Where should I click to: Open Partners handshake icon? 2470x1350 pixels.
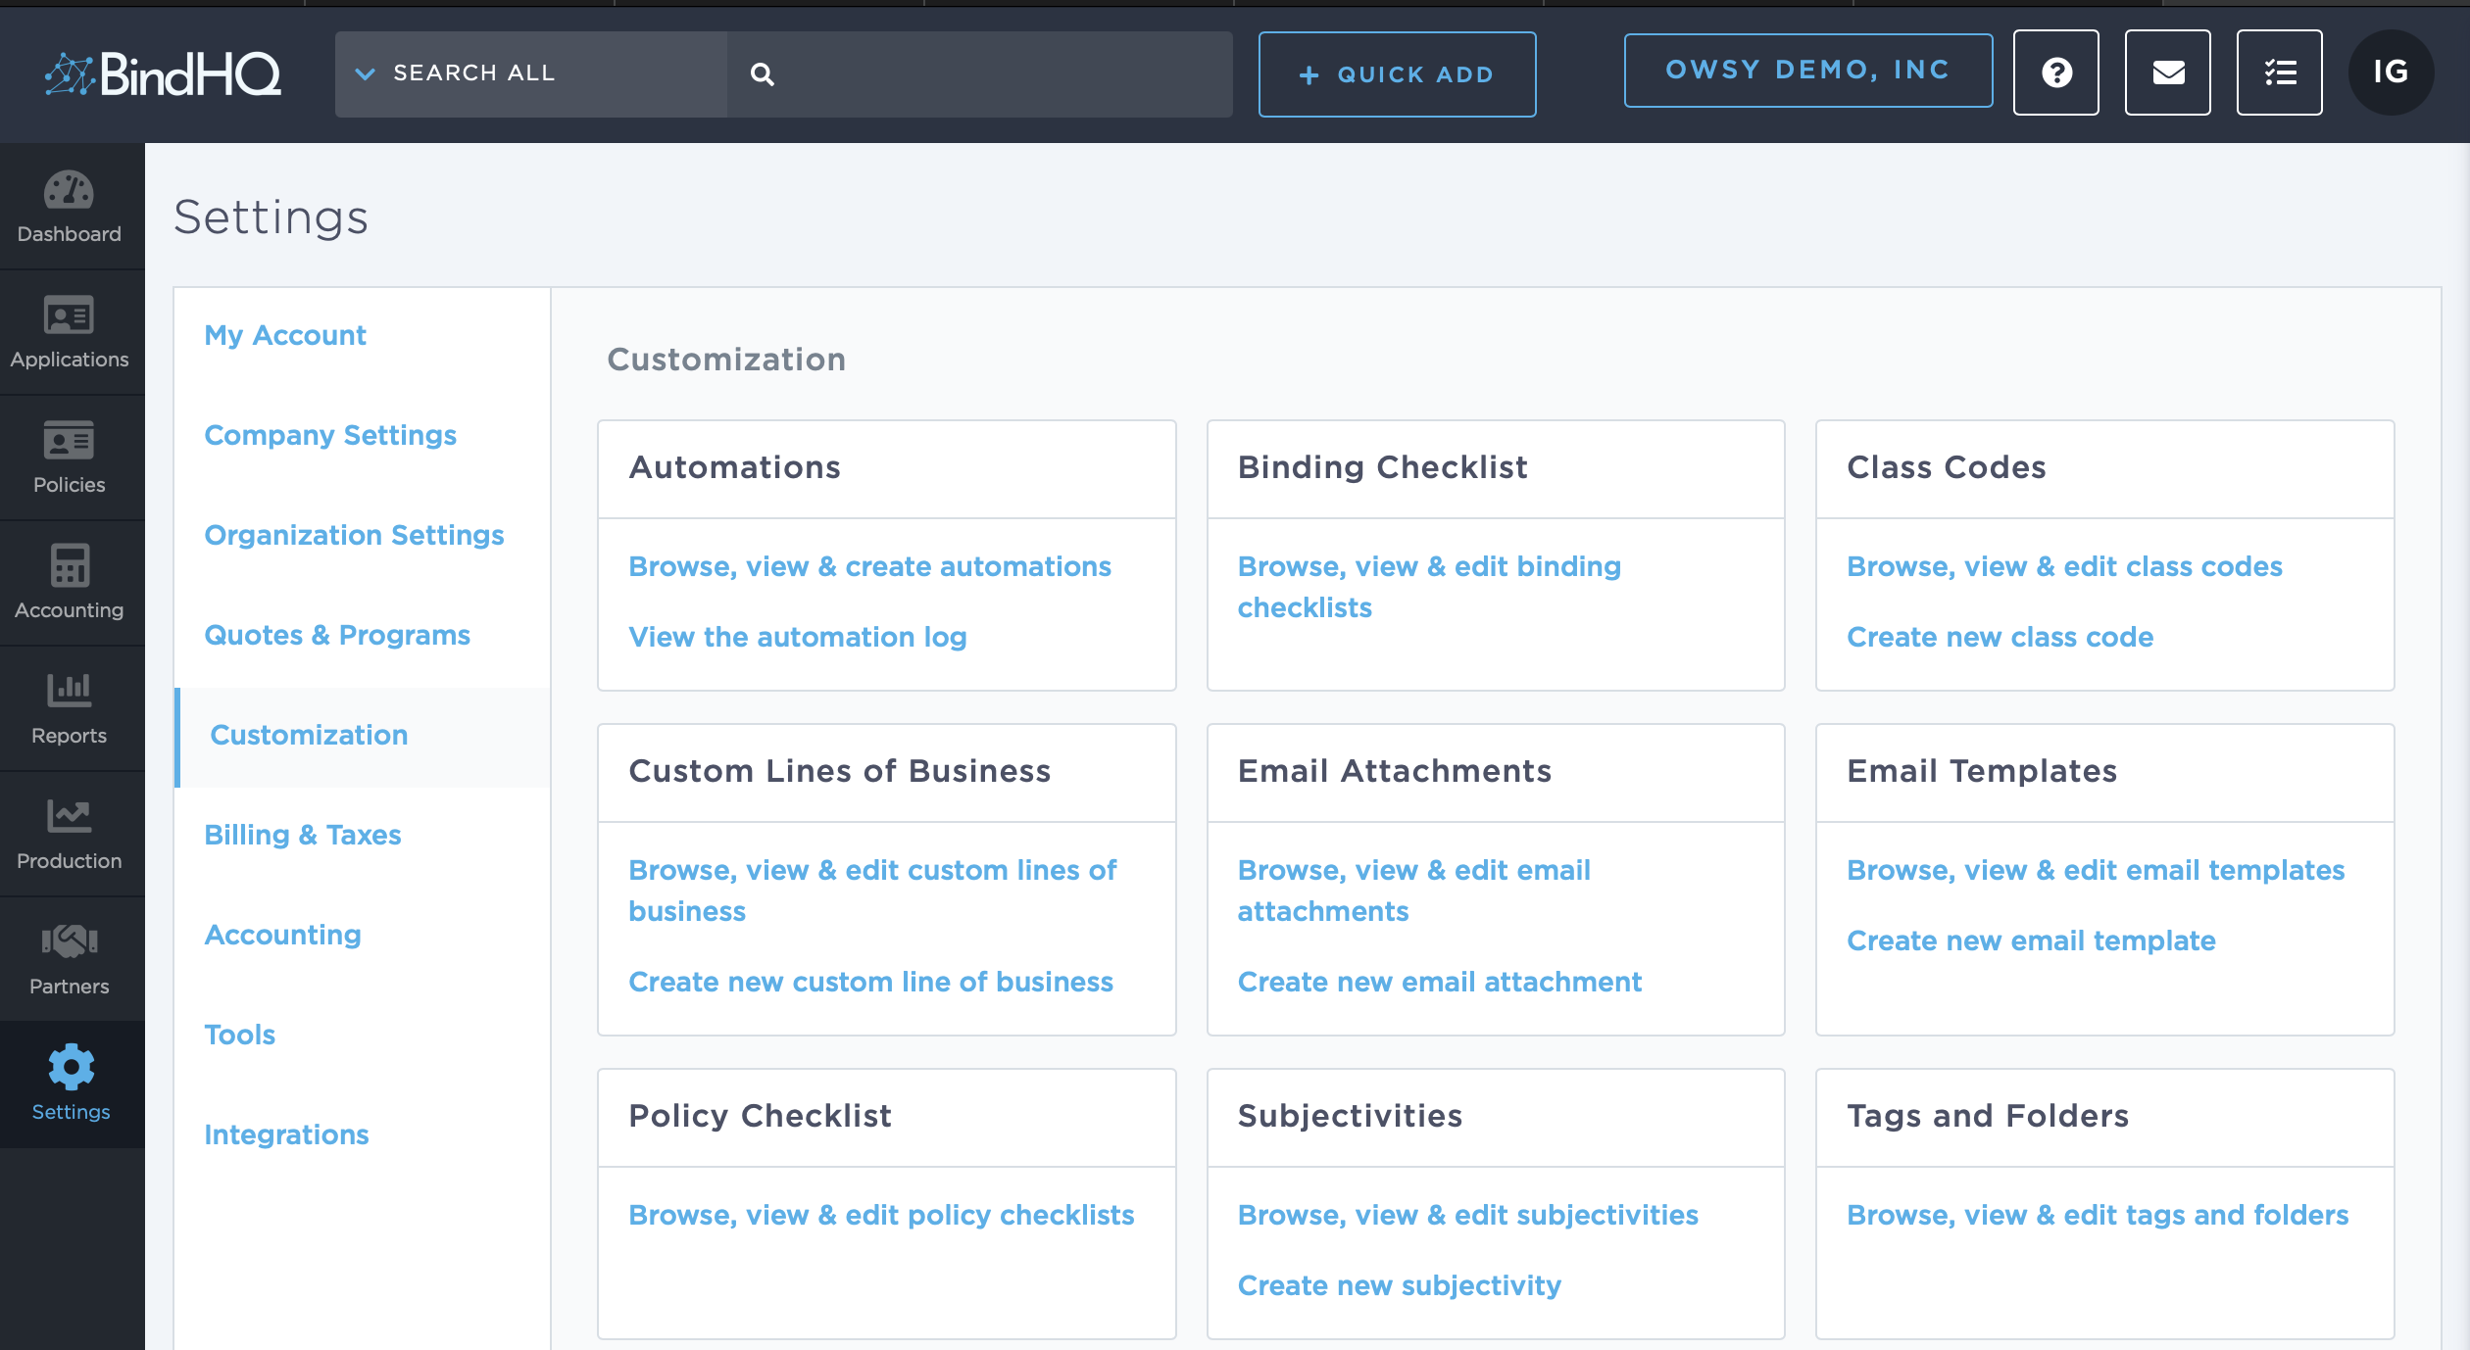(69, 941)
